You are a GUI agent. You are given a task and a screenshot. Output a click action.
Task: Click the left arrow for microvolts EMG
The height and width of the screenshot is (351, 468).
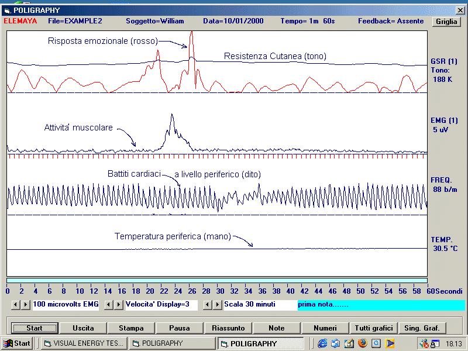tap(16, 305)
